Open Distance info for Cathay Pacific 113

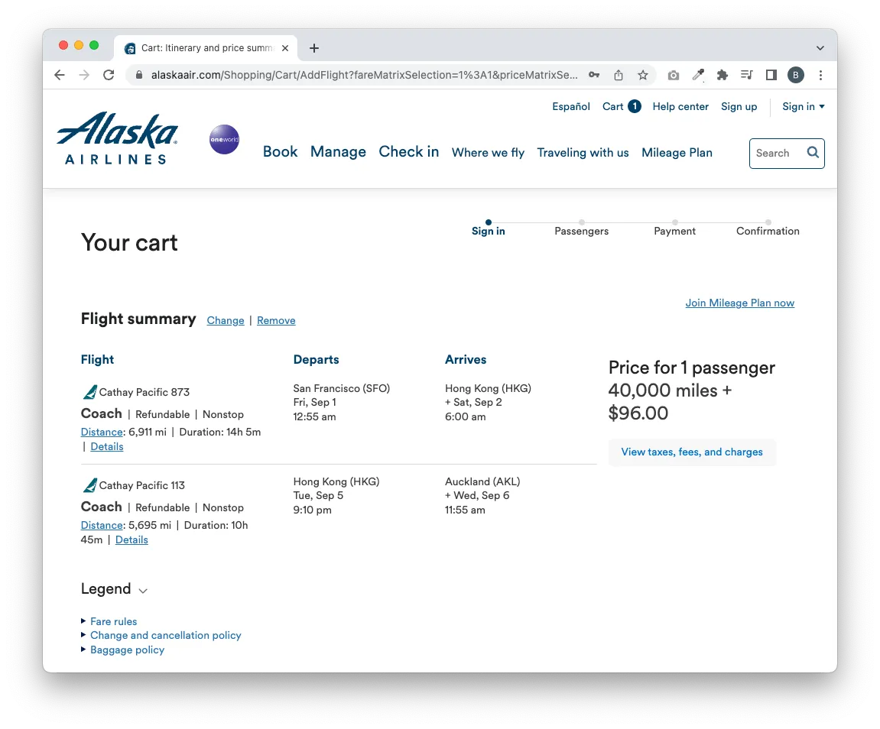[102, 525]
